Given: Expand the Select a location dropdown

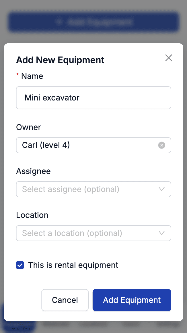Looking at the screenshot, I should click(86, 233).
